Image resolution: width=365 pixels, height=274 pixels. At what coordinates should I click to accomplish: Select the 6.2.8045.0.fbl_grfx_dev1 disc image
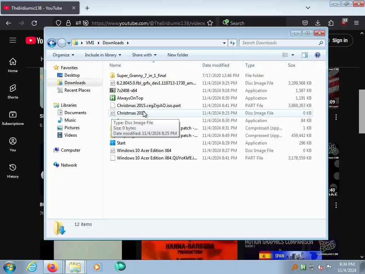(x=156, y=83)
